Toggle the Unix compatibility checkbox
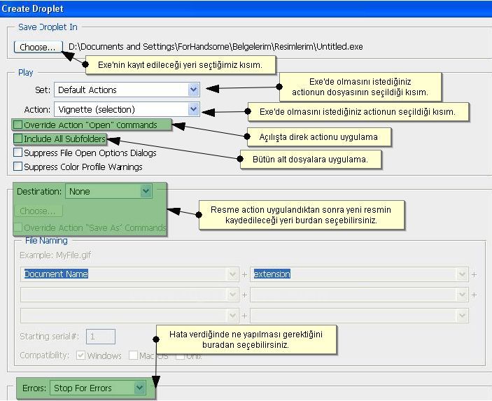 click(x=180, y=356)
